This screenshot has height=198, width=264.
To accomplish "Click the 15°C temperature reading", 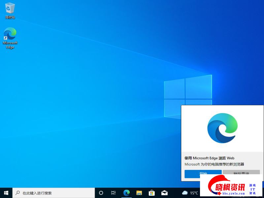I will point(194,193).
